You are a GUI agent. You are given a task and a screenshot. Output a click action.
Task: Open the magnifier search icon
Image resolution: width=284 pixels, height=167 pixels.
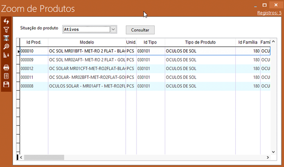[x=6, y=47]
